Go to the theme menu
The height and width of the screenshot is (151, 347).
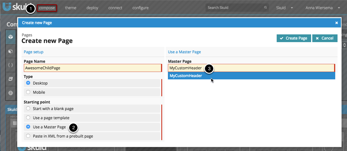[x=71, y=8]
